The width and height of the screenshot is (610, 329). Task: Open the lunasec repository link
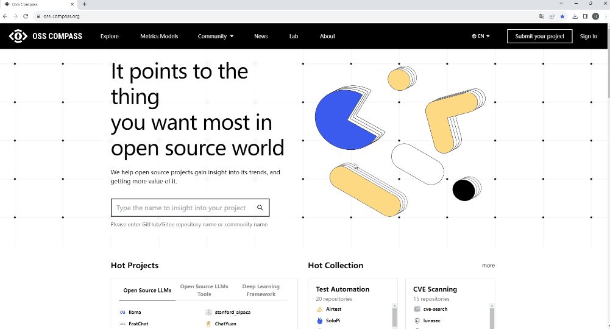click(432, 320)
